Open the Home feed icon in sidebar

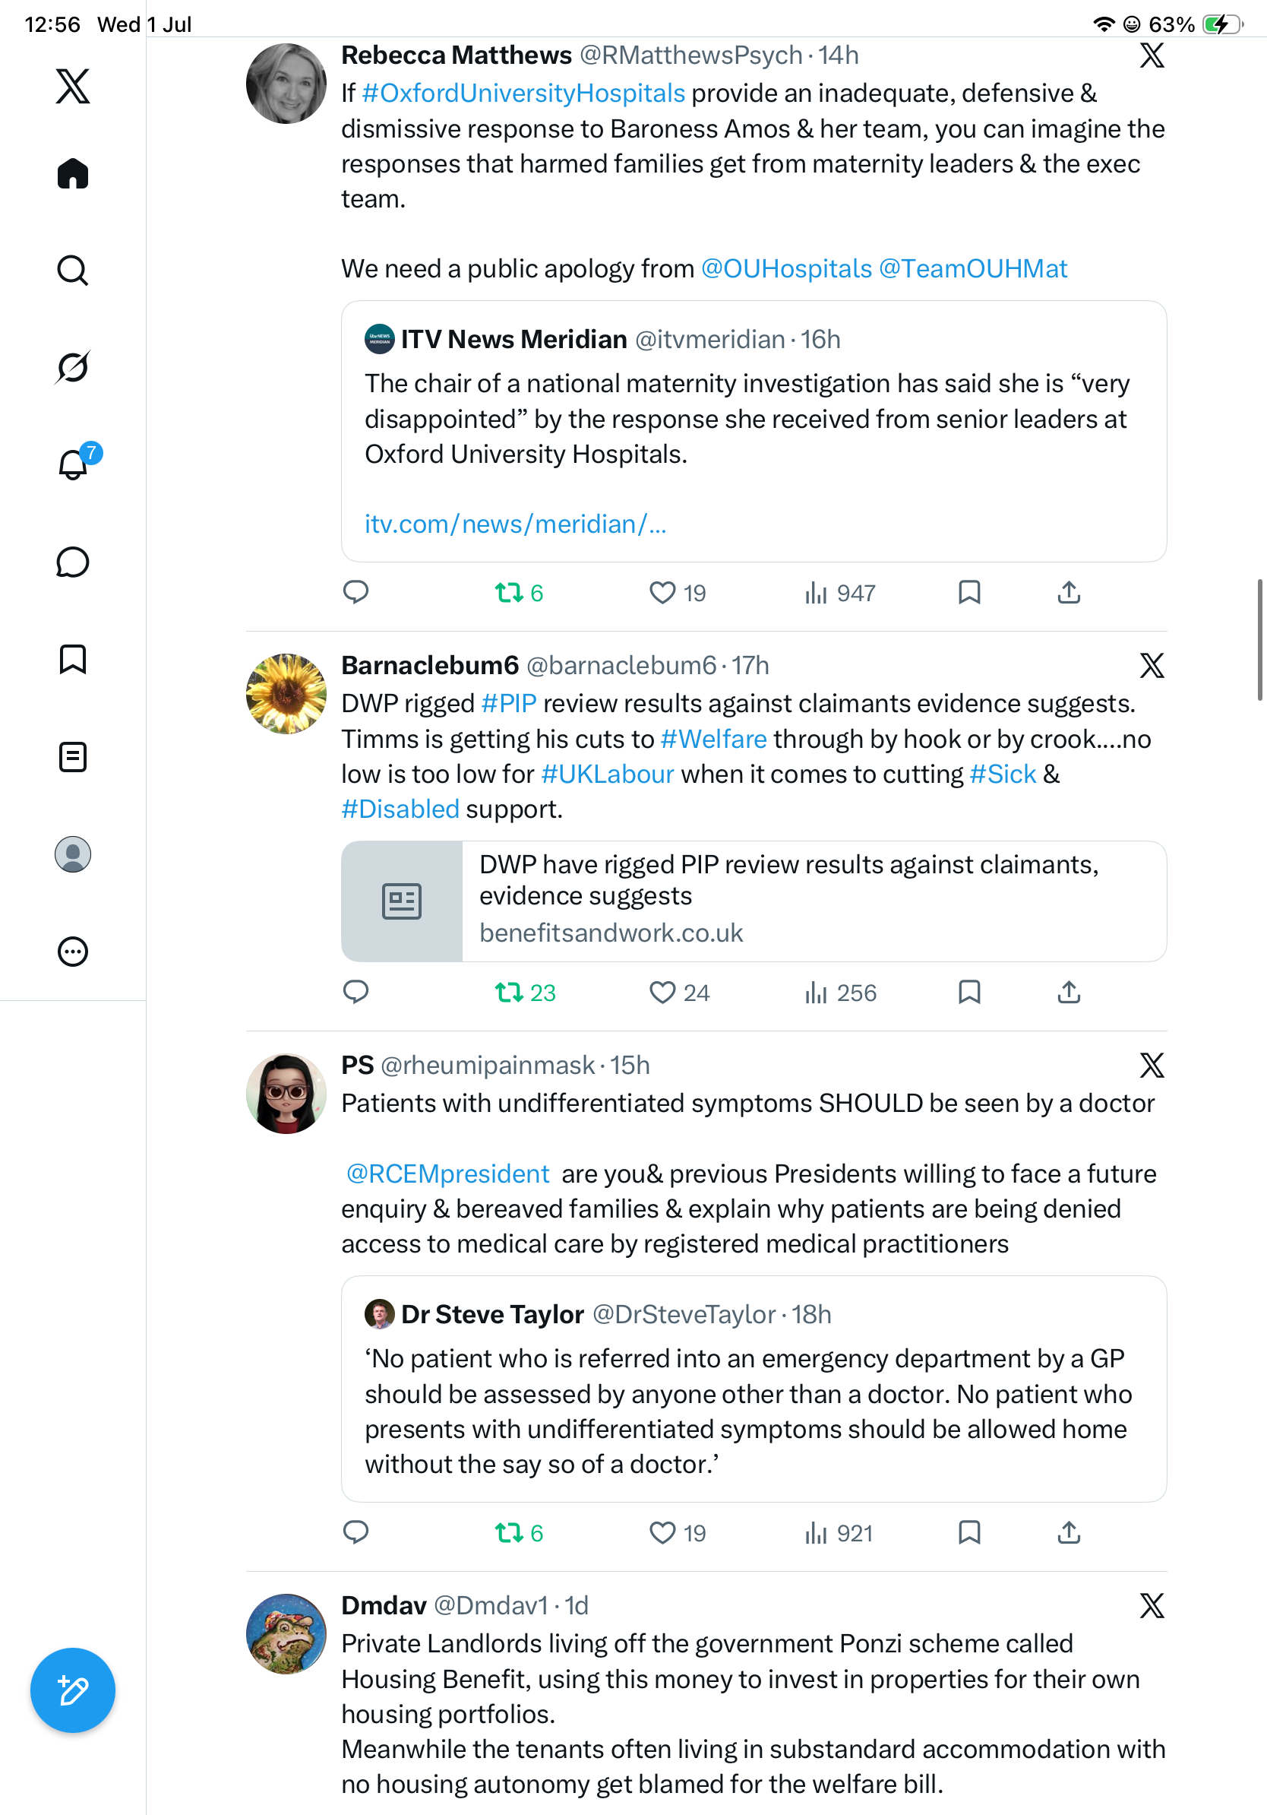73,173
